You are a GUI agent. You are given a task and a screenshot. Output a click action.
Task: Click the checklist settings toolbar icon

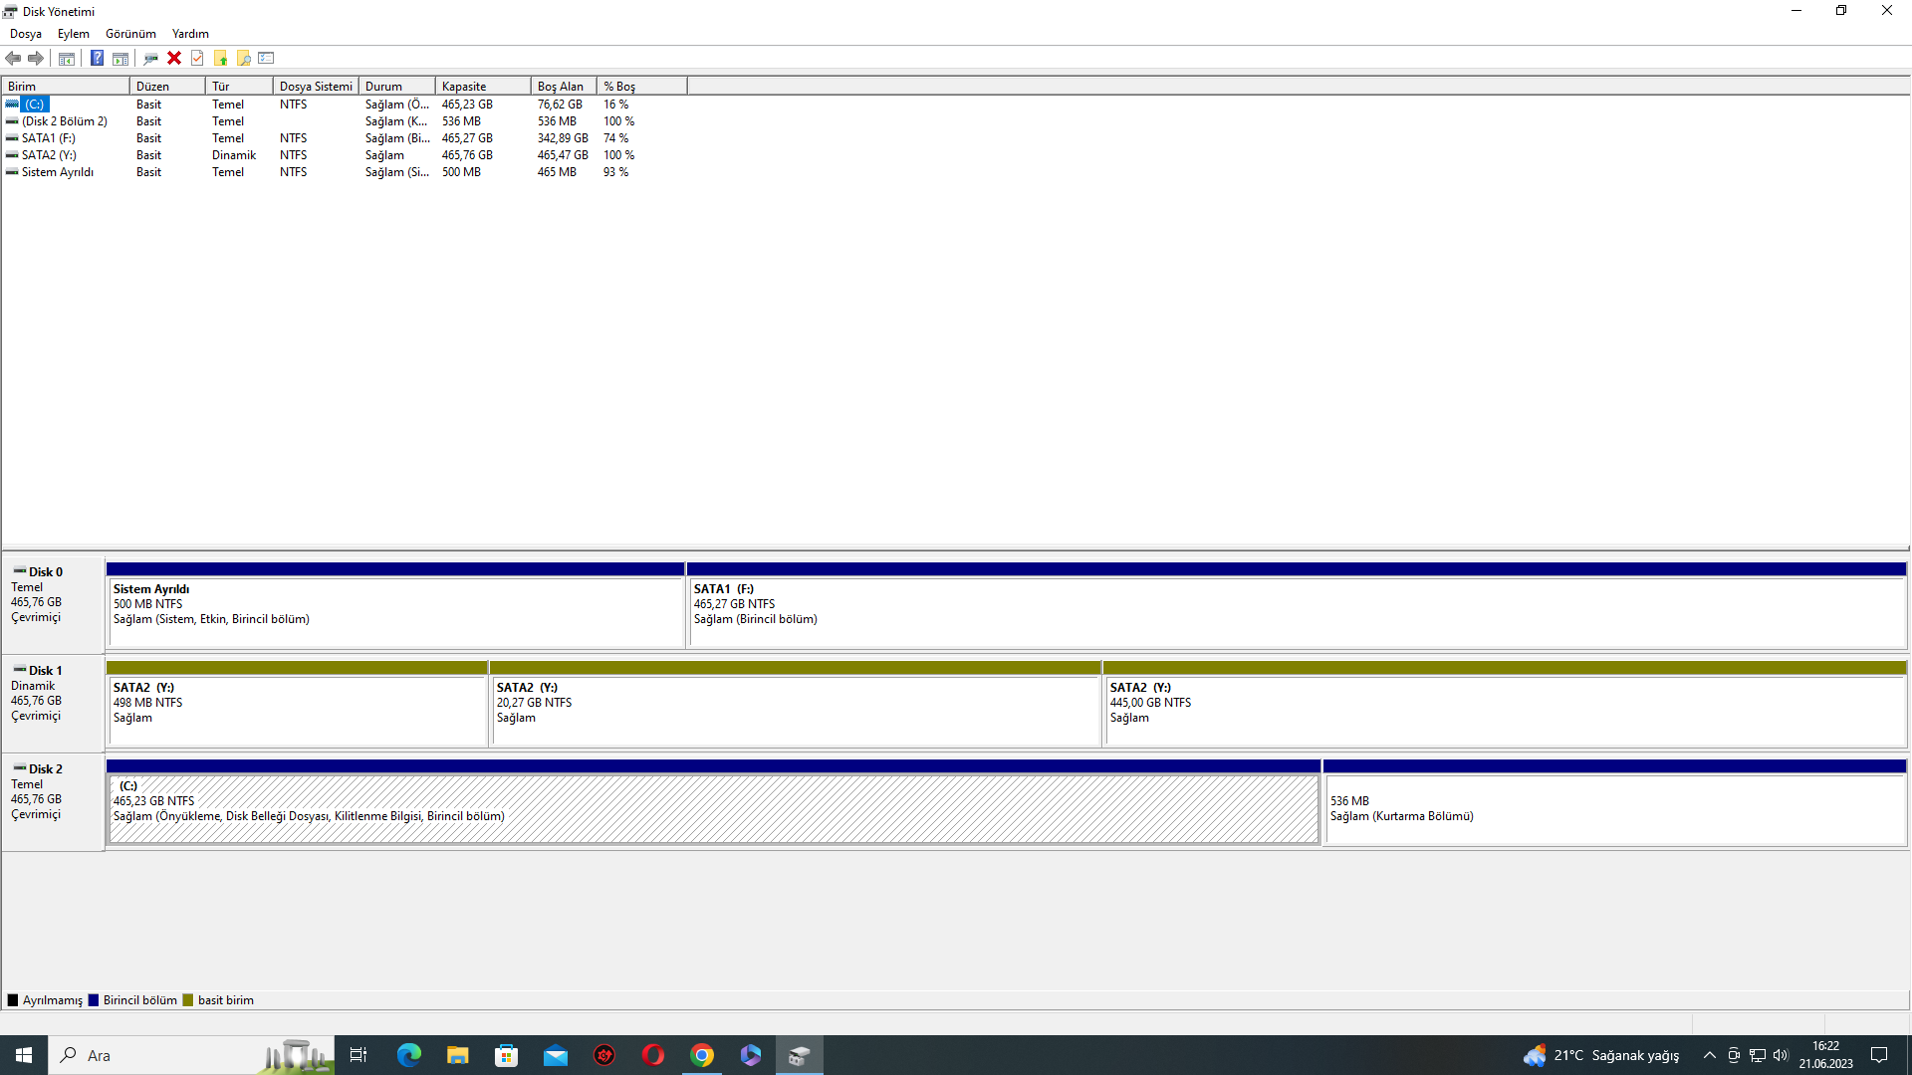pos(266,58)
